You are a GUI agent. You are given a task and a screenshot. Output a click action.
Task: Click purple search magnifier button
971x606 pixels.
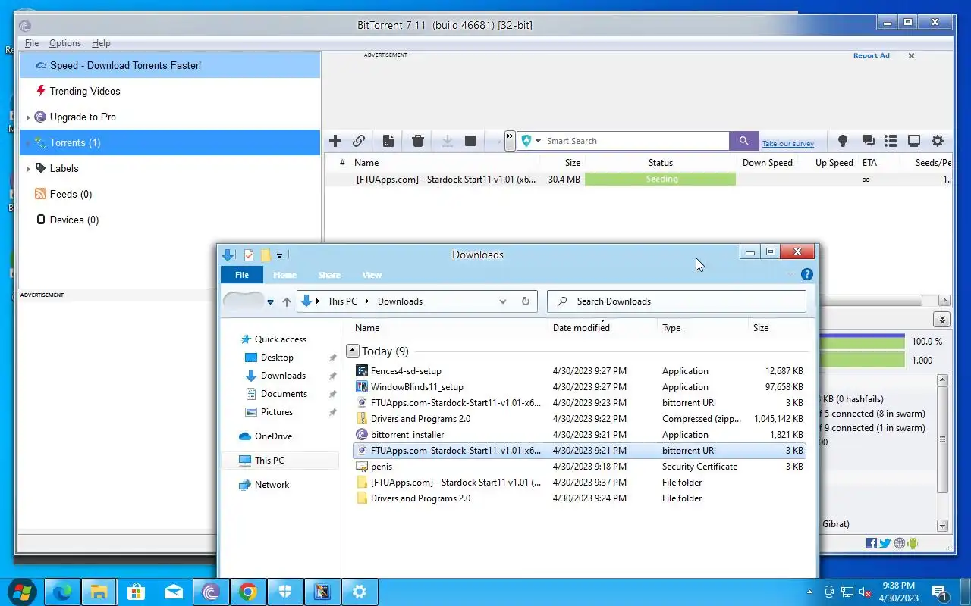743,141
